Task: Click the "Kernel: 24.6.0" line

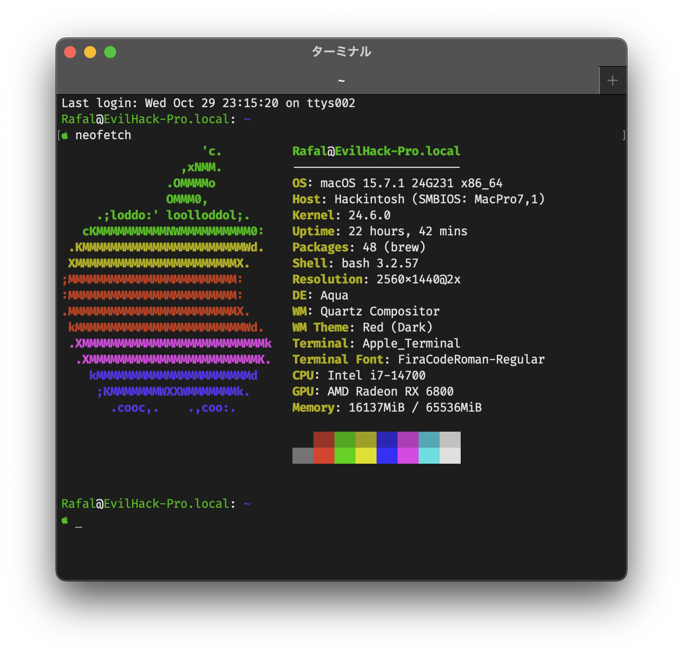Action: click(x=341, y=215)
